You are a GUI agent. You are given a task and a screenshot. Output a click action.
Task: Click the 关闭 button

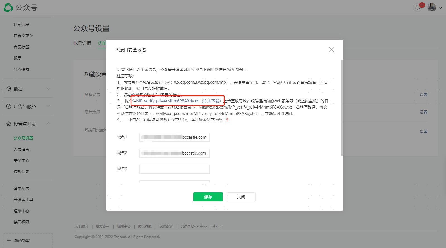[x=241, y=197]
